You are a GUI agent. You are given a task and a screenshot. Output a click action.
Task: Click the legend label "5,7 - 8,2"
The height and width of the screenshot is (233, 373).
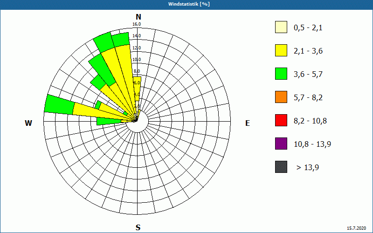pos(308,98)
